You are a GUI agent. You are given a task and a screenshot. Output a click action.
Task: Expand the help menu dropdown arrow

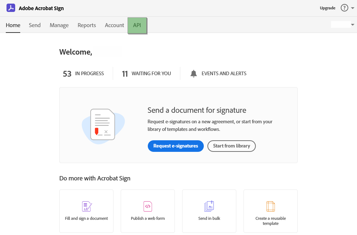[x=352, y=8]
